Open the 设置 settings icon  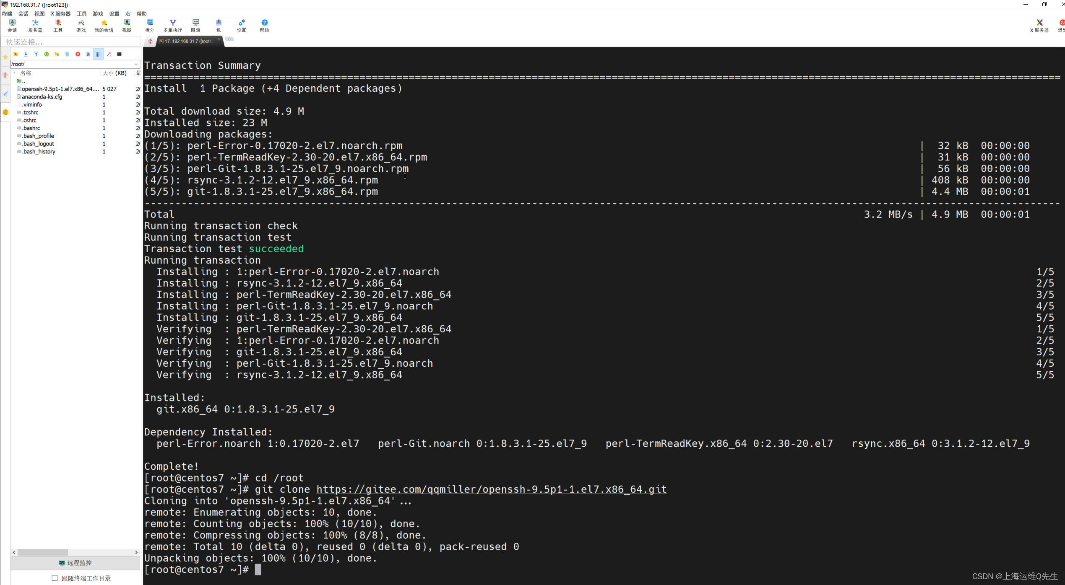[x=241, y=25]
